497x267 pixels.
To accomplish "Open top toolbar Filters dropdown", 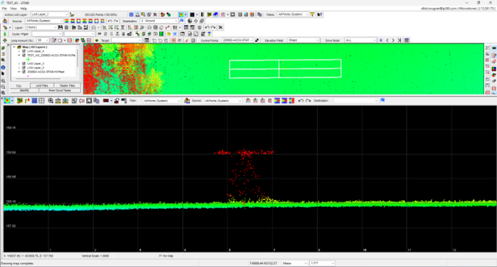I will click(x=293, y=15).
